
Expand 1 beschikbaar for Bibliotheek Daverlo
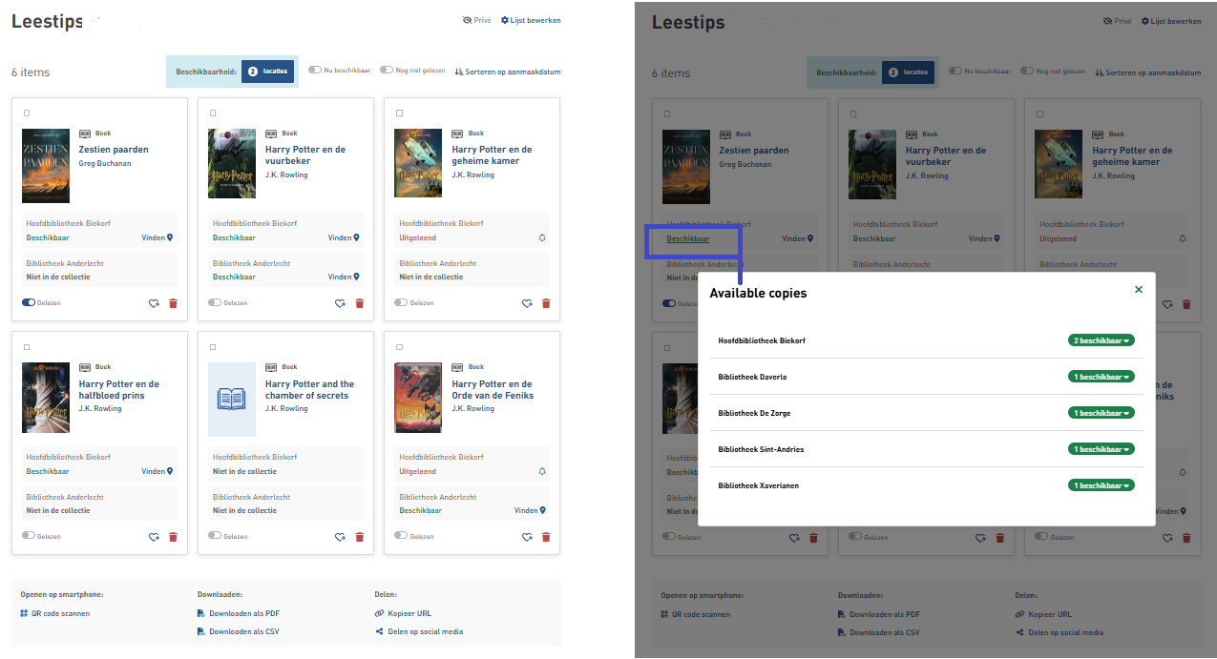[1101, 377]
